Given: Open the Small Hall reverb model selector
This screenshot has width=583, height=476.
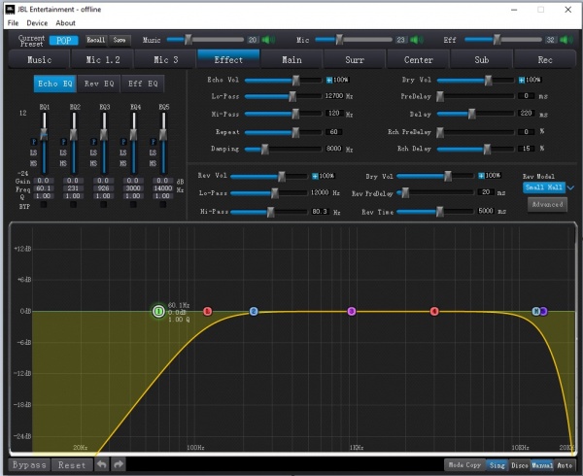Looking at the screenshot, I should pos(543,187).
